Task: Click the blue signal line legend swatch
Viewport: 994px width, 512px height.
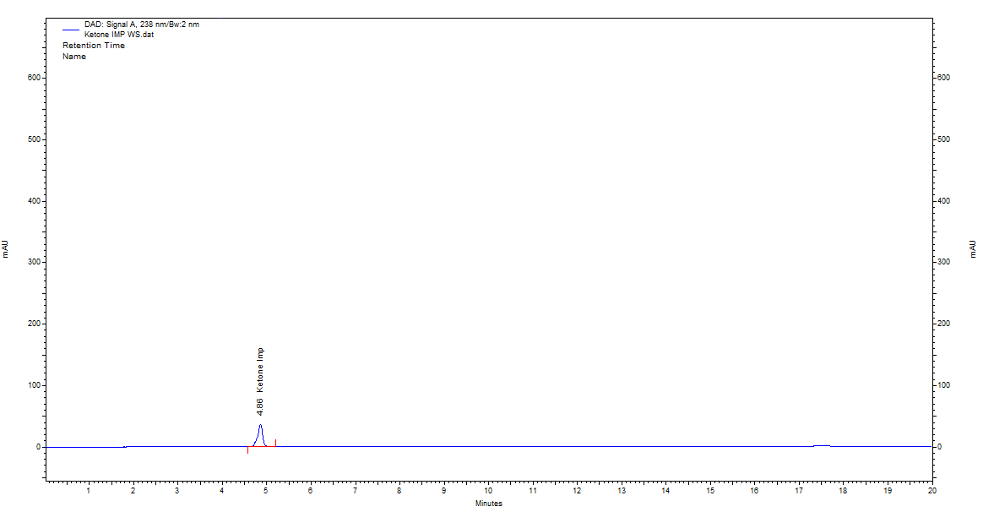Action: [70, 30]
